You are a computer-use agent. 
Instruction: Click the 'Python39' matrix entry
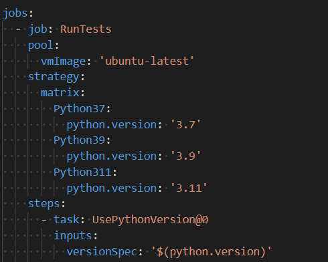[79, 140]
